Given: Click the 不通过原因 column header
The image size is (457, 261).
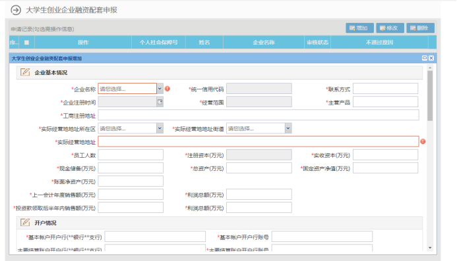Looking at the screenshot, I should pyautogui.click(x=379, y=43).
